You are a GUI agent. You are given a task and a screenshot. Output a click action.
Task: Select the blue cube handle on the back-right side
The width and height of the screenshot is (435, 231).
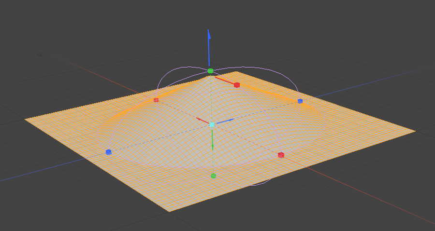[x=300, y=101]
